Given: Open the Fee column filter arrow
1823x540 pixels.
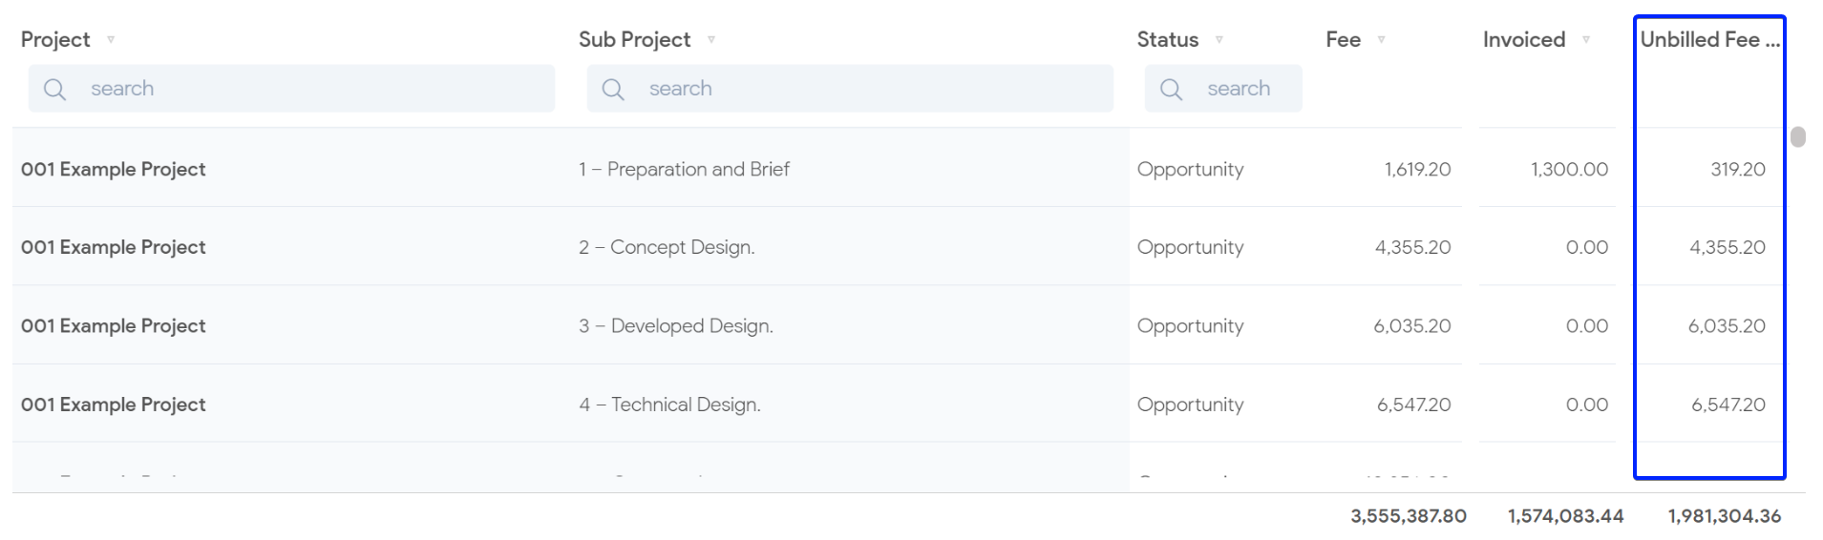Looking at the screenshot, I should click(1381, 40).
